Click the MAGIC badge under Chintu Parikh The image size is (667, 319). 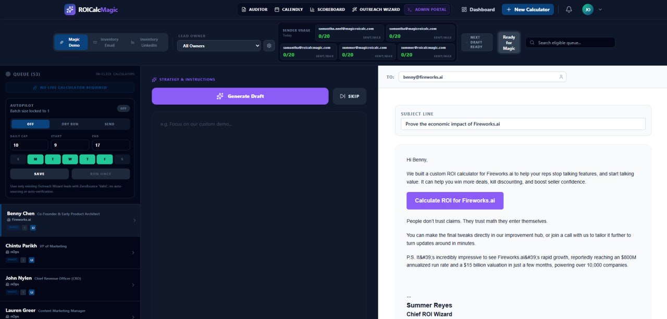pyautogui.click(x=11, y=260)
